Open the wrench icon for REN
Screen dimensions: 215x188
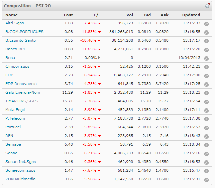click(x=206, y=136)
